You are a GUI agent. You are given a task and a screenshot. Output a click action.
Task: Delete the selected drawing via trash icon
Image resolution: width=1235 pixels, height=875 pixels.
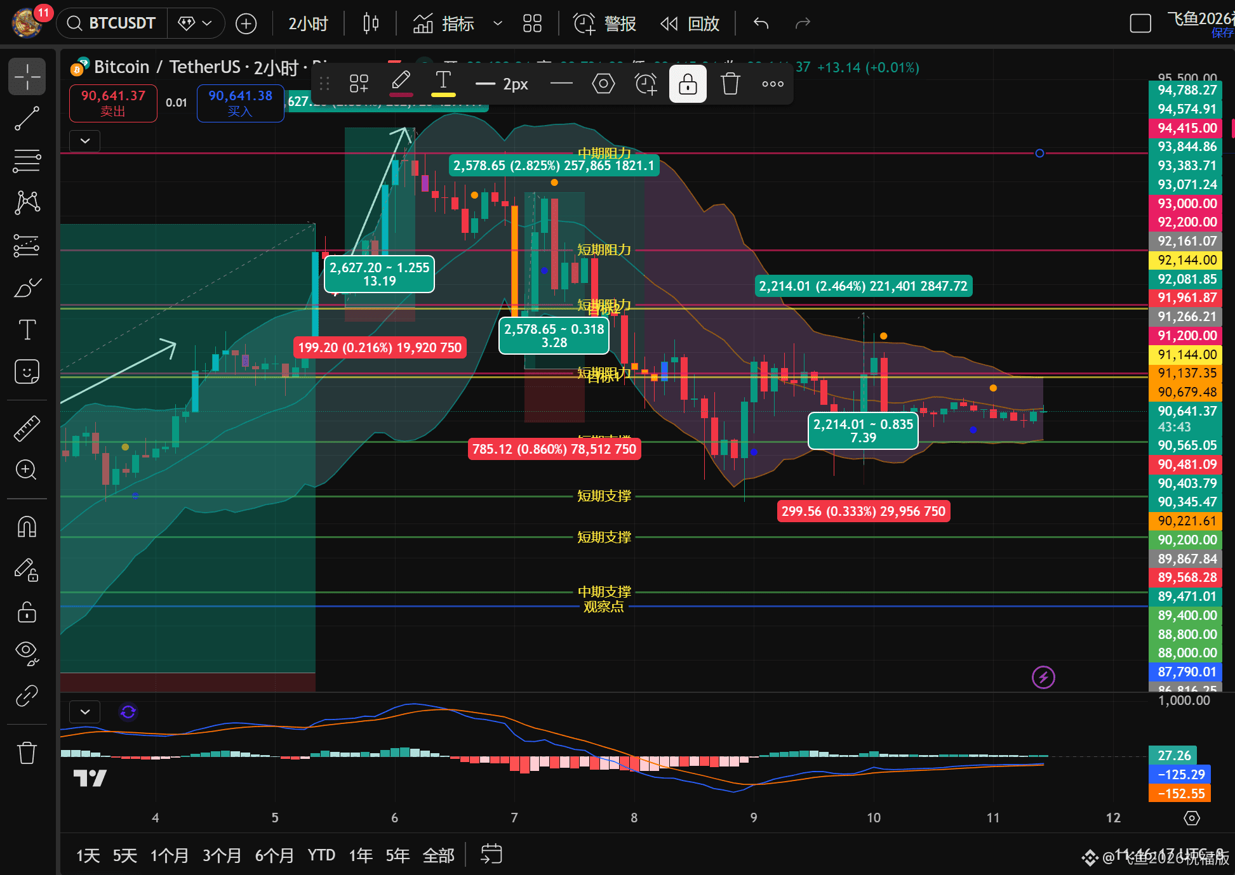[730, 84]
